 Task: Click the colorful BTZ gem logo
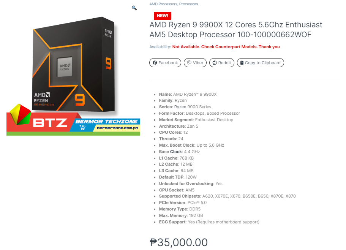click(20, 114)
